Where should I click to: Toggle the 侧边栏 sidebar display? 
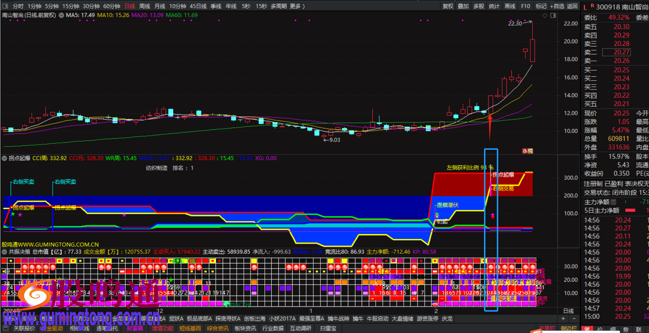pyautogui.click(x=568, y=328)
